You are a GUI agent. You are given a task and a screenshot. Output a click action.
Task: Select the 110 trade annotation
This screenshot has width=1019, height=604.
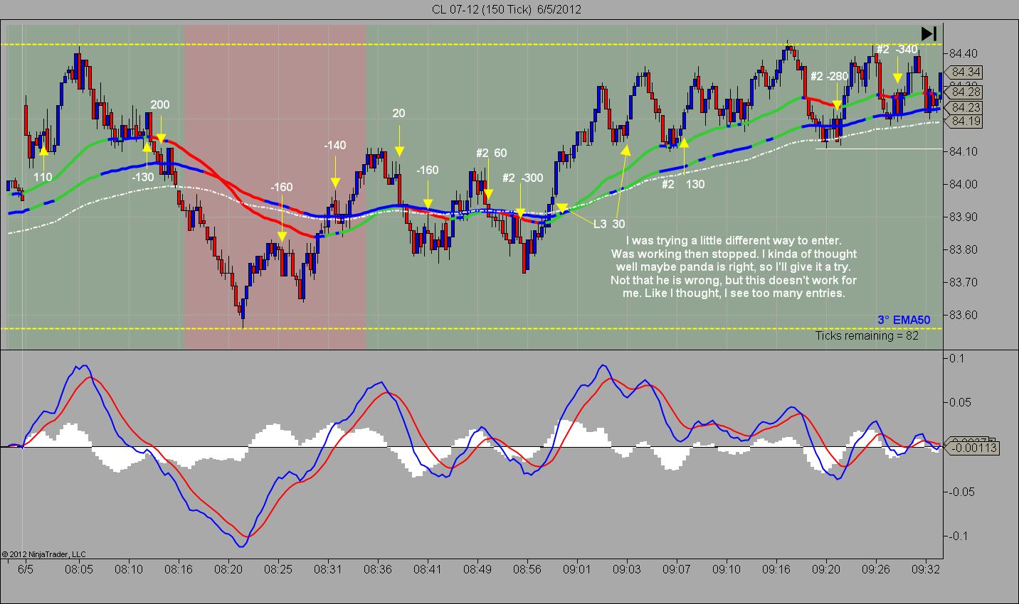click(43, 176)
